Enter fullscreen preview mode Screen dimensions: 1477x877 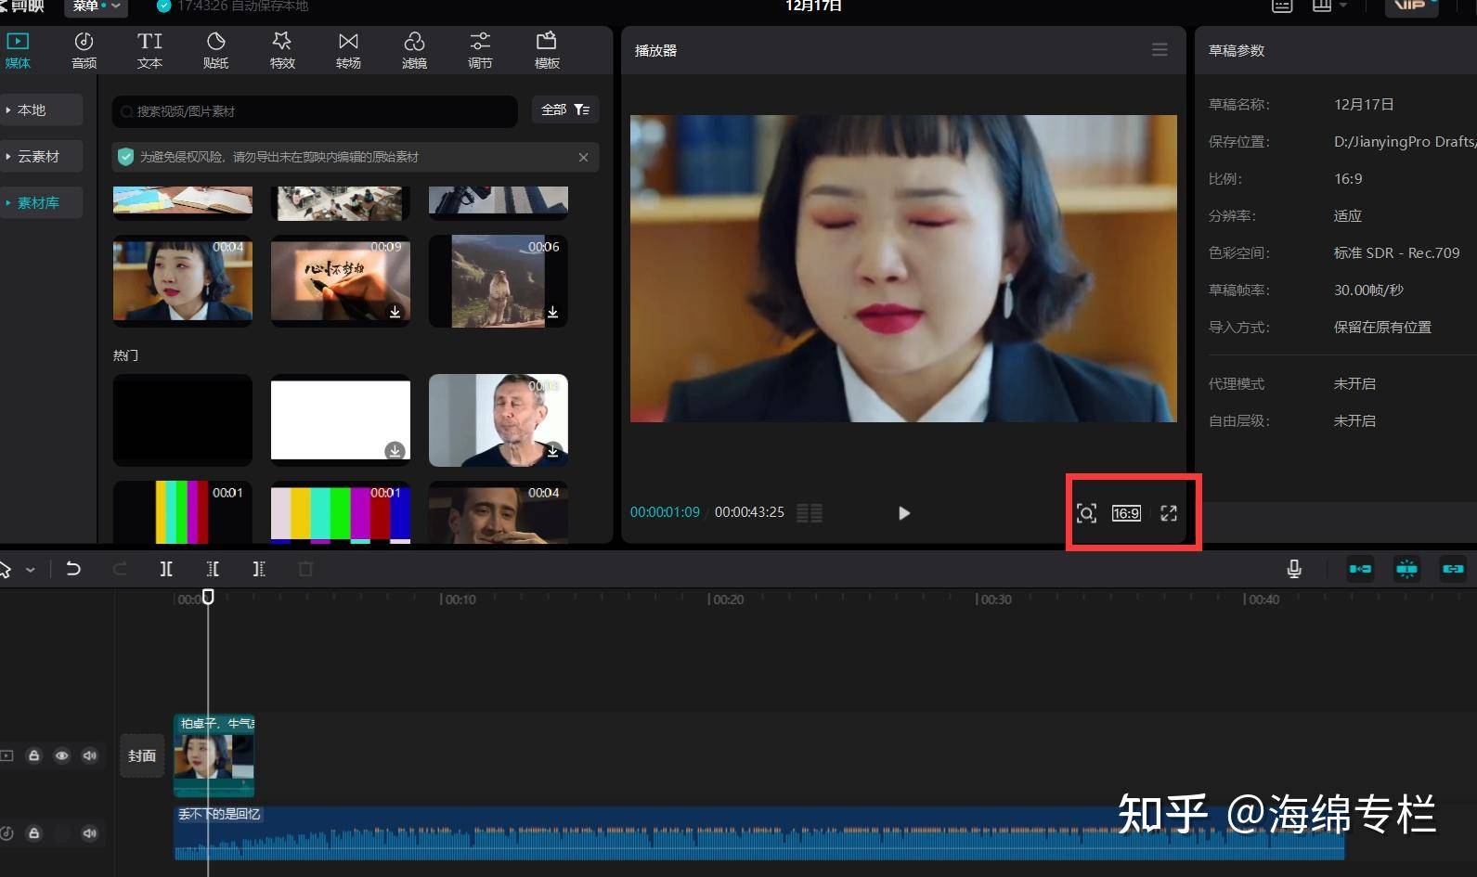1169,513
